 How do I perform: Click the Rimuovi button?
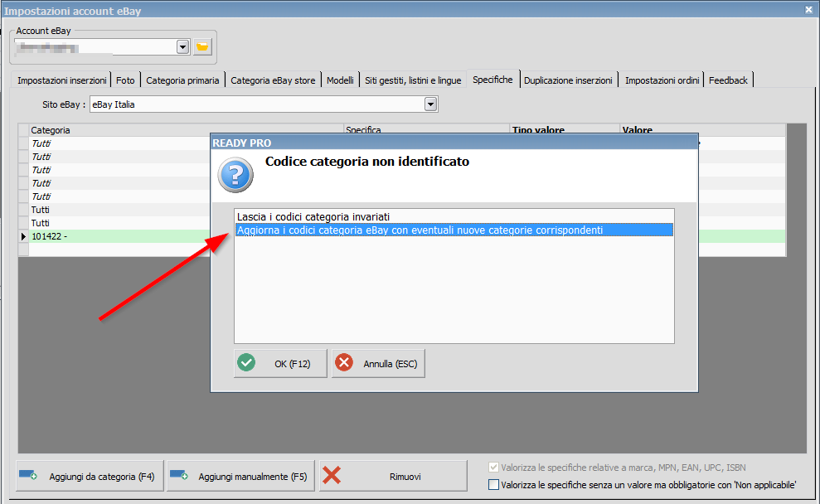coord(393,476)
